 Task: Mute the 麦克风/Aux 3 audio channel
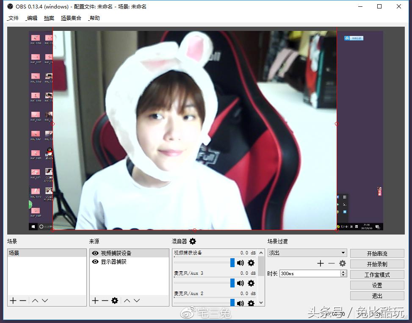click(241, 283)
